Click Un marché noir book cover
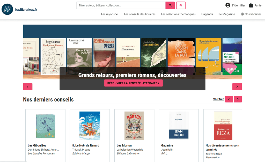Viewport: 265px width, 162px height. (x=79, y=53)
